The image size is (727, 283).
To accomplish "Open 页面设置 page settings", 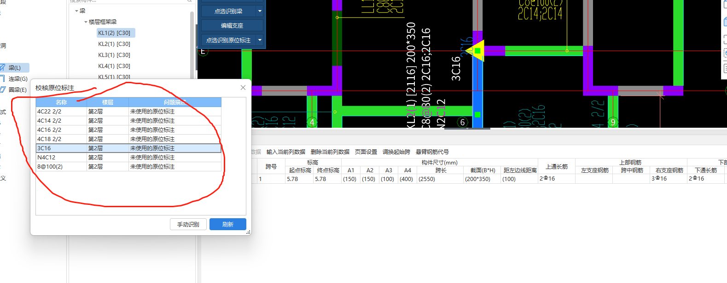I will pos(366,152).
